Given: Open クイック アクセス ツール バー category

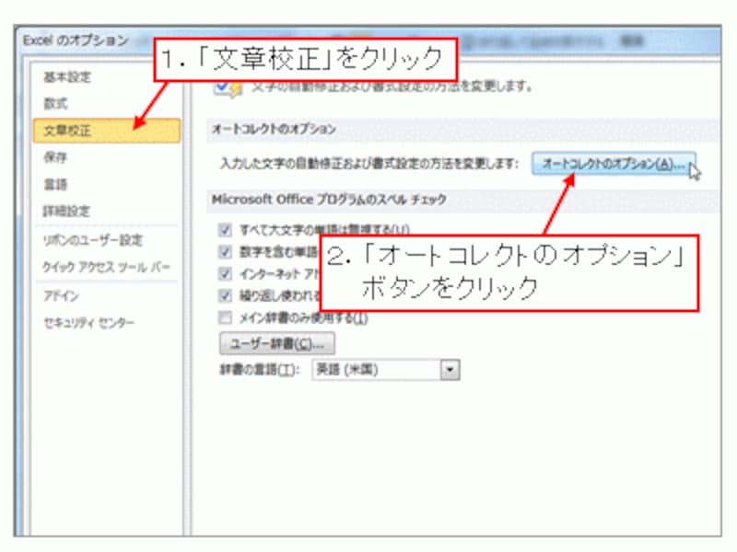Looking at the screenshot, I should (106, 267).
